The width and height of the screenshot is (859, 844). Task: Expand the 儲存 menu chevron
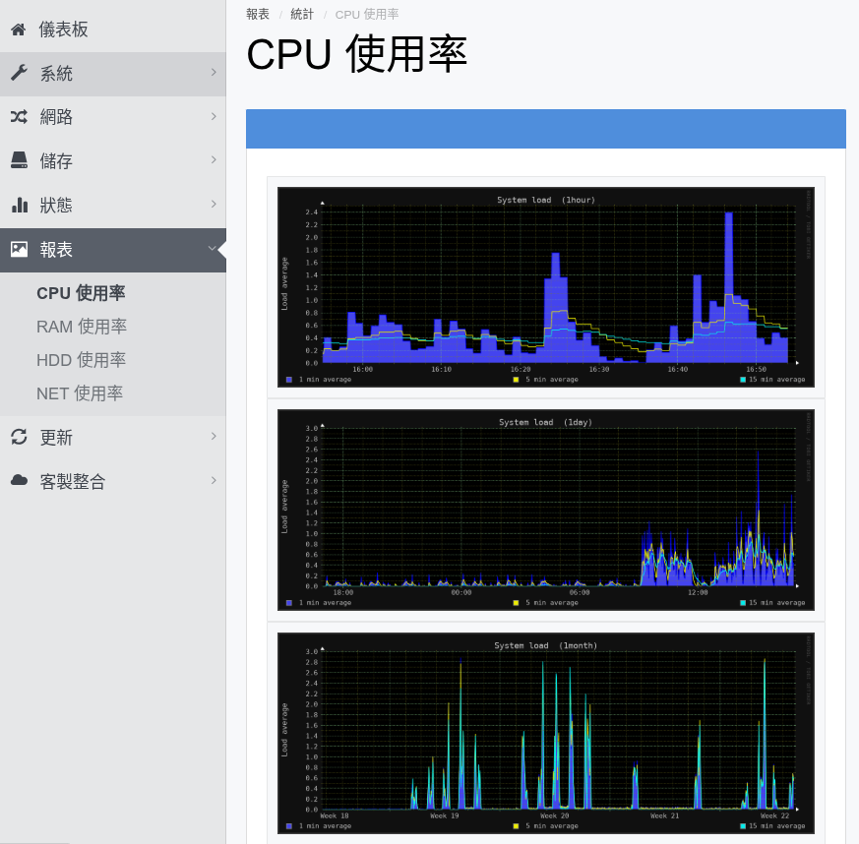tap(214, 160)
